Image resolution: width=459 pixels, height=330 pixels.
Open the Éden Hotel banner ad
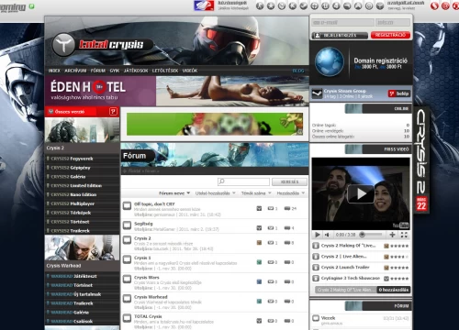176,91
